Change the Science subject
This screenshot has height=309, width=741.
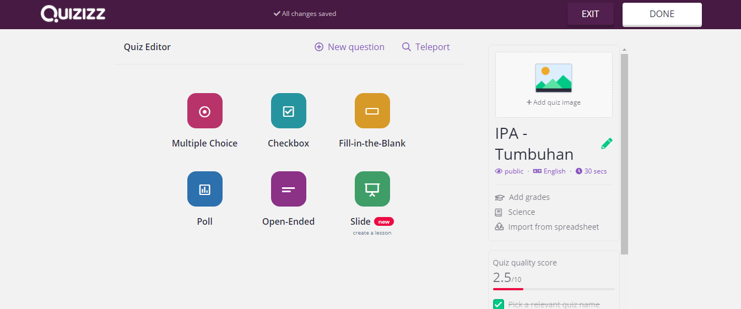[x=515, y=212]
